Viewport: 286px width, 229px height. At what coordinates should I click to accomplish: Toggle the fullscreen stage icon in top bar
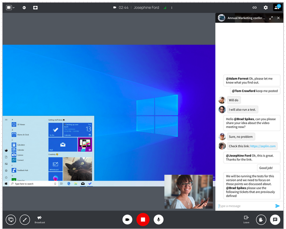click(x=35, y=8)
